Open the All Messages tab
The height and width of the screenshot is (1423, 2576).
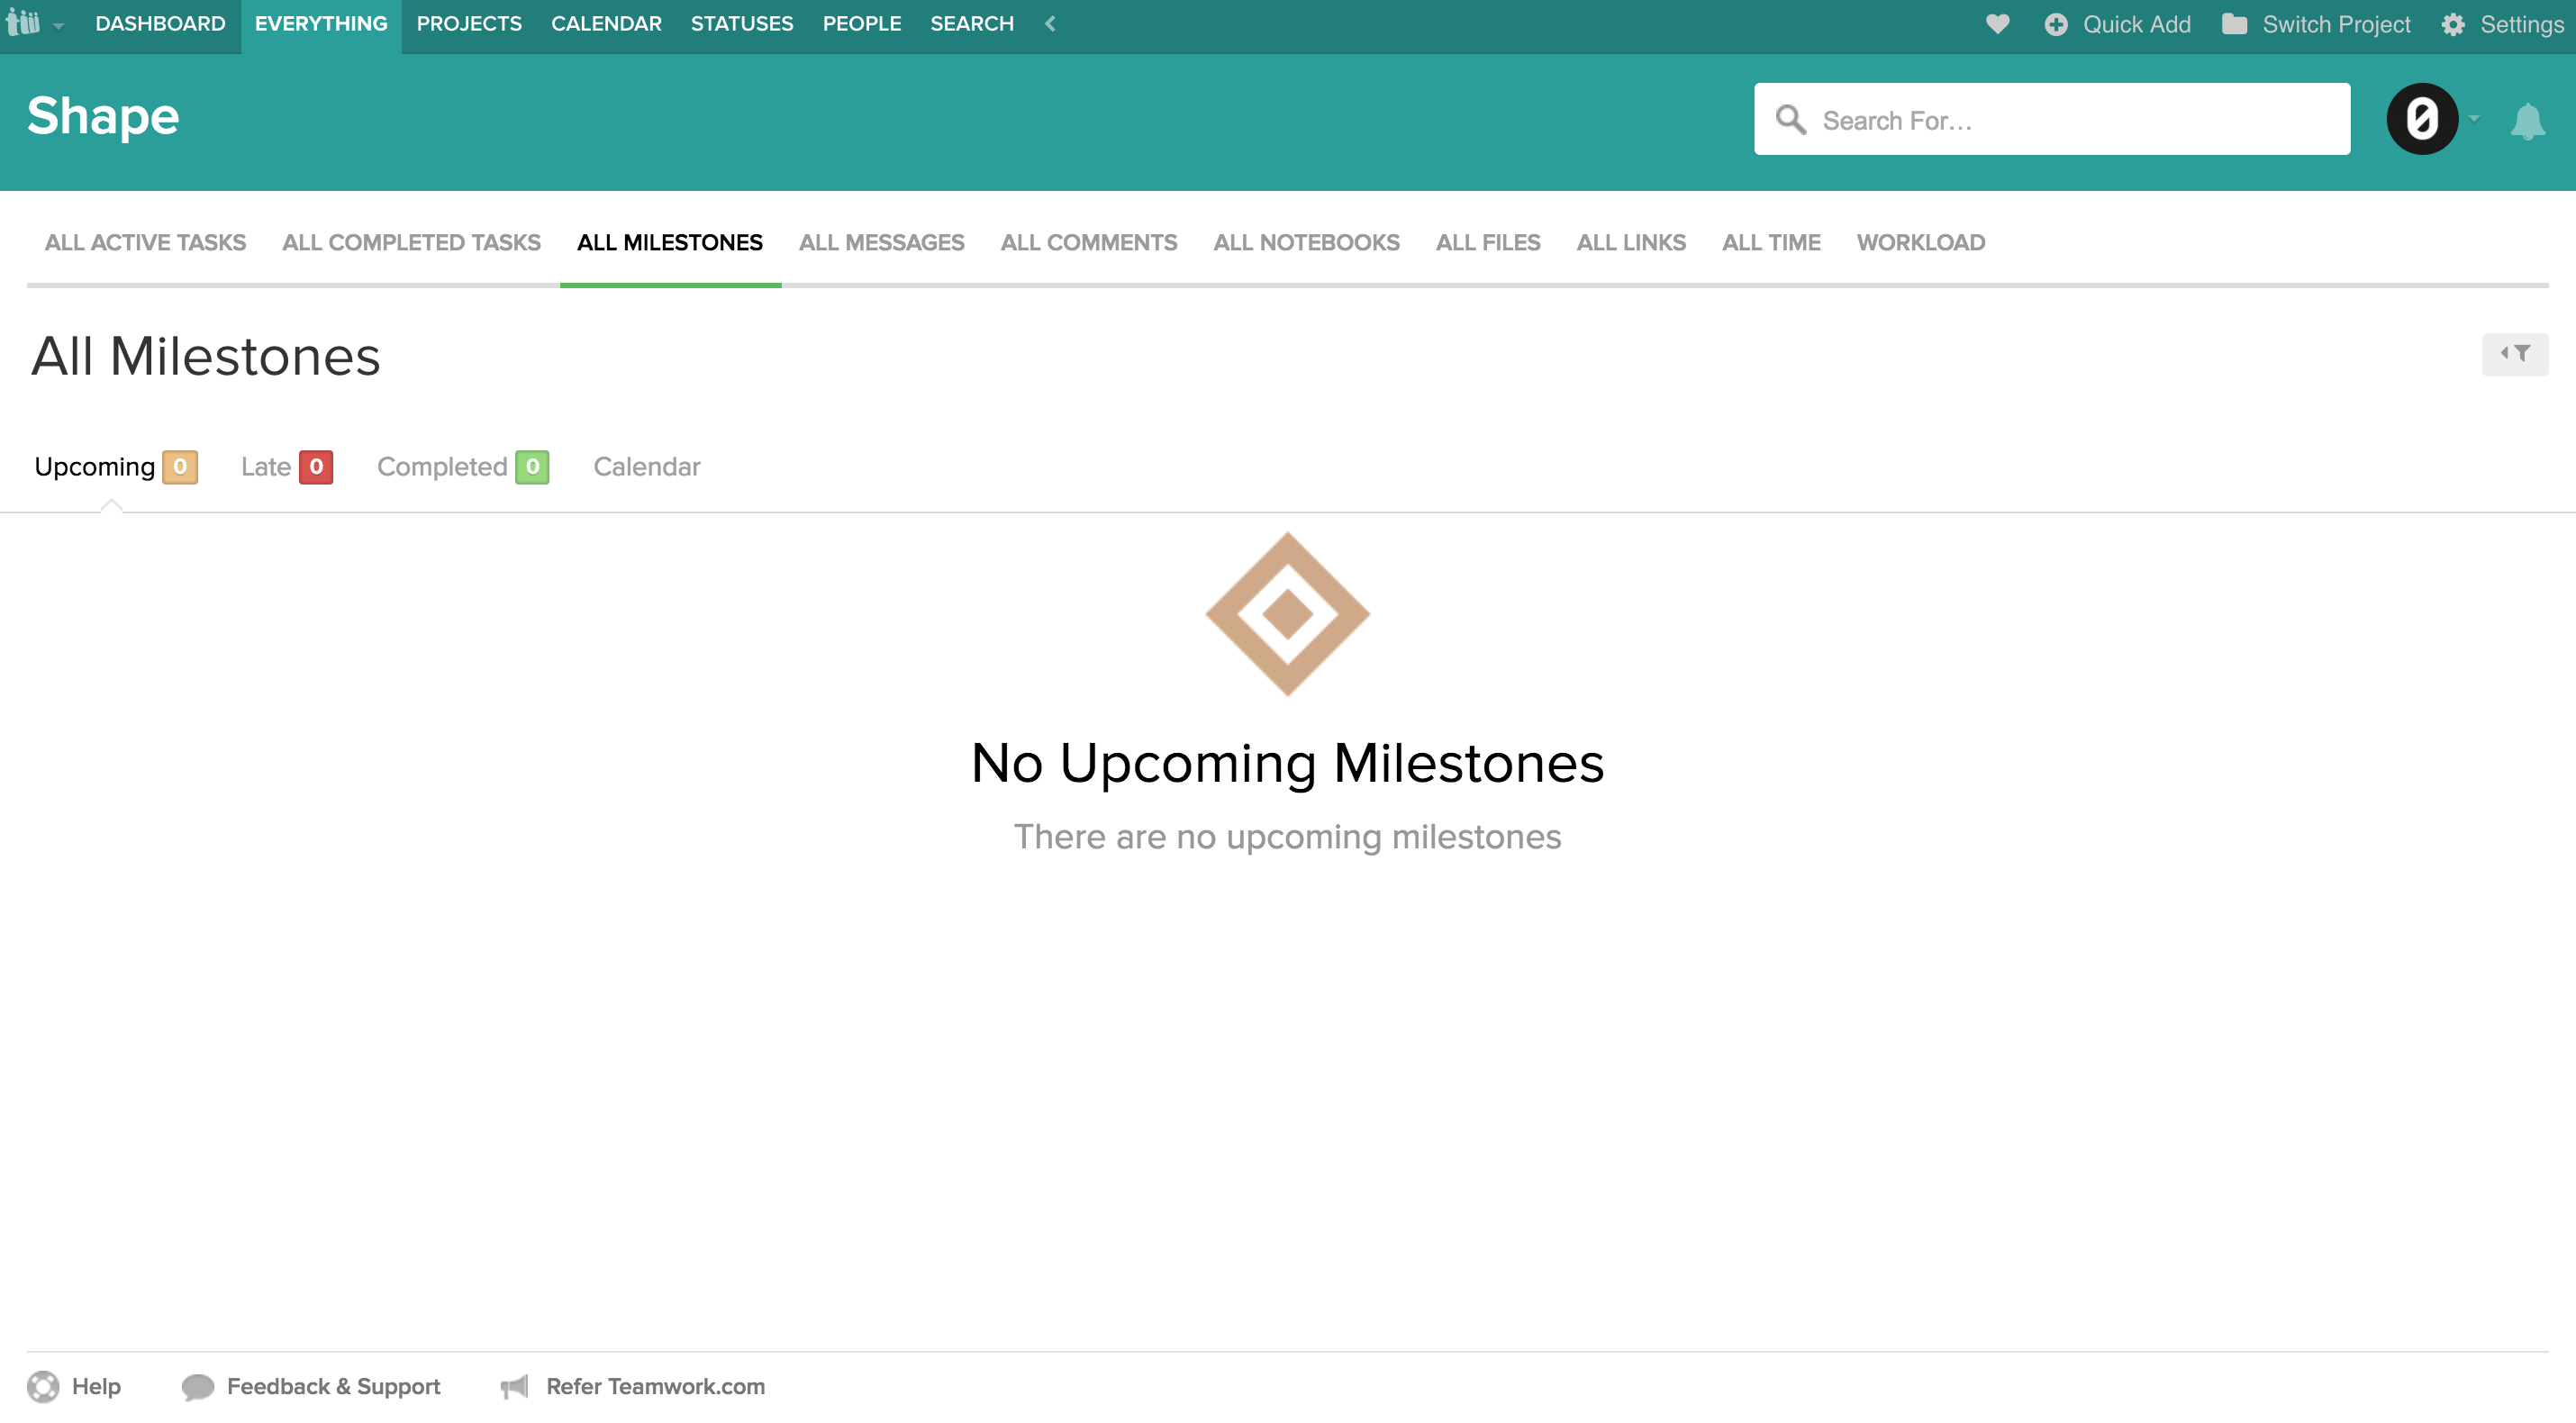tap(881, 243)
